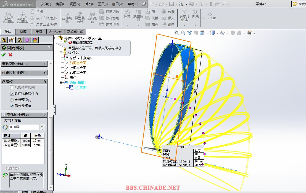The height and width of the screenshot is (193, 306).
Task: Select the 拉伸凸台/基体 extrude tool
Action: pos(9,17)
